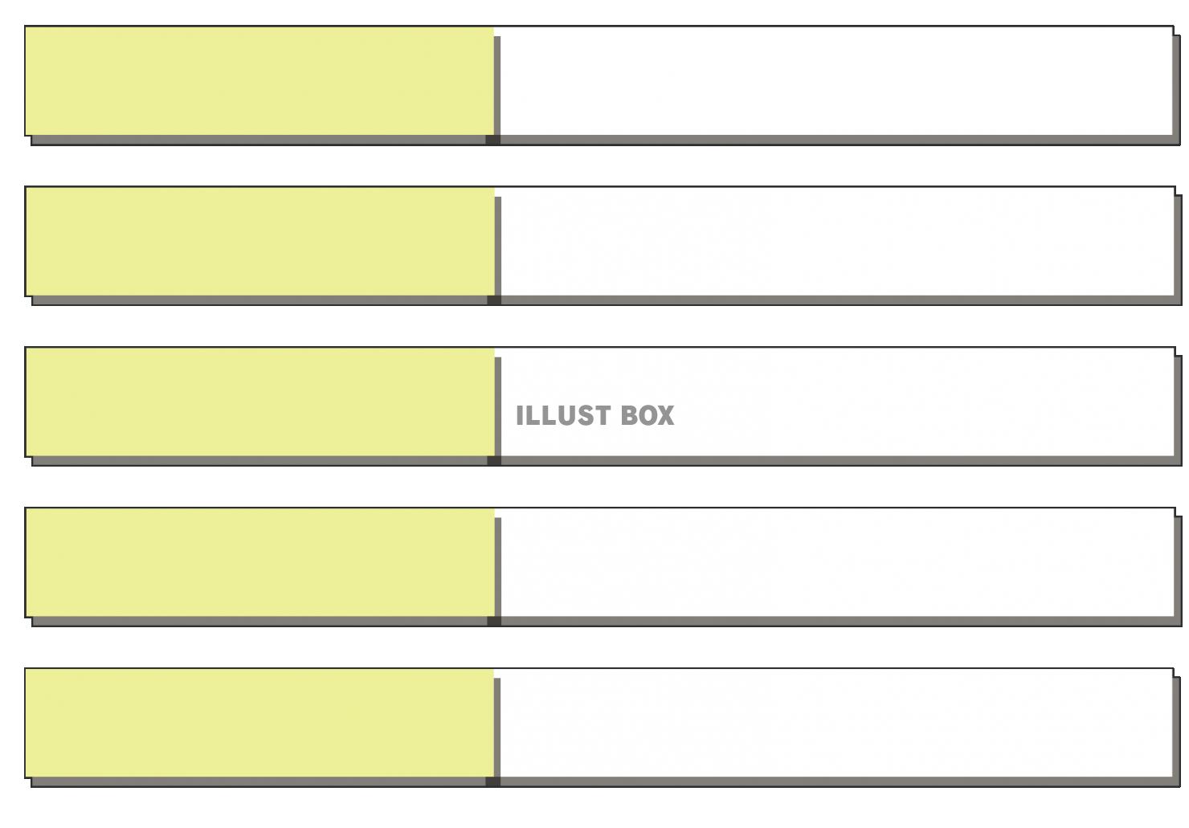This screenshot has width=1189, height=828.
Task: Click the gray shadow under the first row
Action: coord(606,140)
